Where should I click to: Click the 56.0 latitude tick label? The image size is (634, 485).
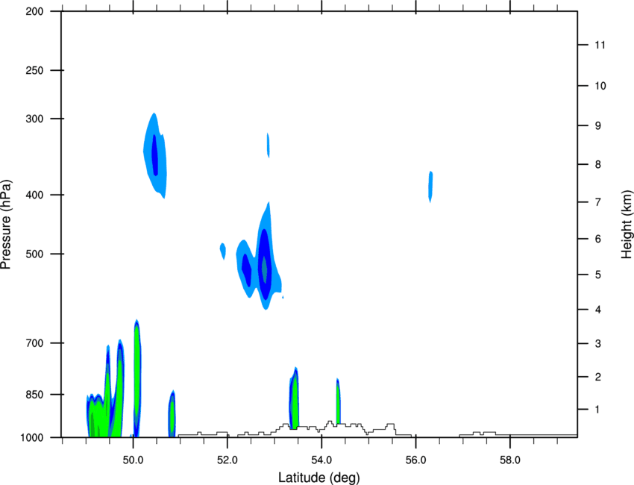click(416, 460)
